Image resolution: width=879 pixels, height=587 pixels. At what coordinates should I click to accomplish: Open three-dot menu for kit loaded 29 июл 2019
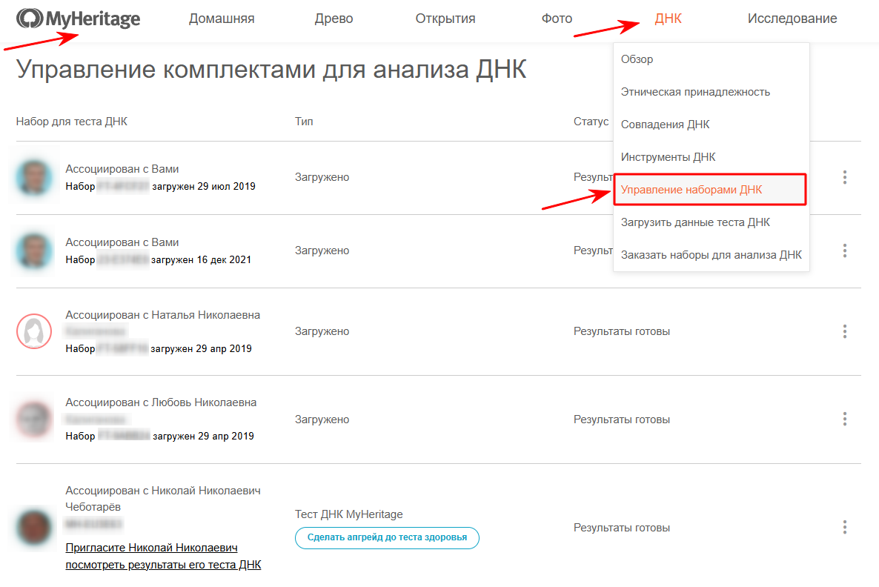pyautogui.click(x=844, y=177)
